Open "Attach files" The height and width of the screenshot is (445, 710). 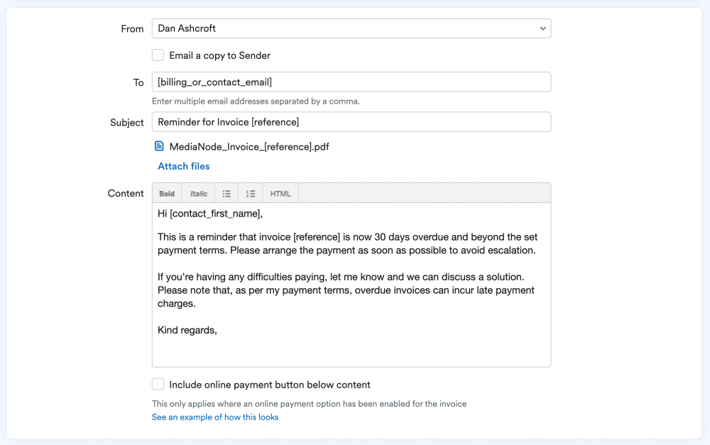click(x=183, y=165)
